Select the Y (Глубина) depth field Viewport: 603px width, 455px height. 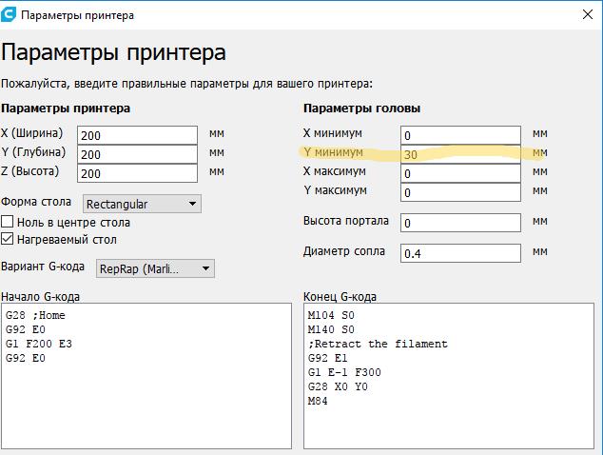point(137,154)
